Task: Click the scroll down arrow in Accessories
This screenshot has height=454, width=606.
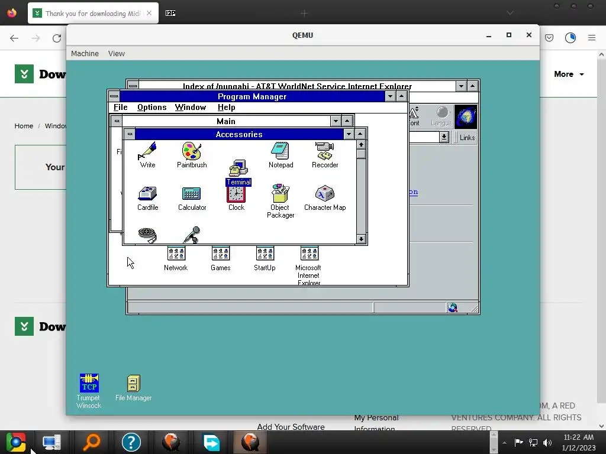Action: 361,239
